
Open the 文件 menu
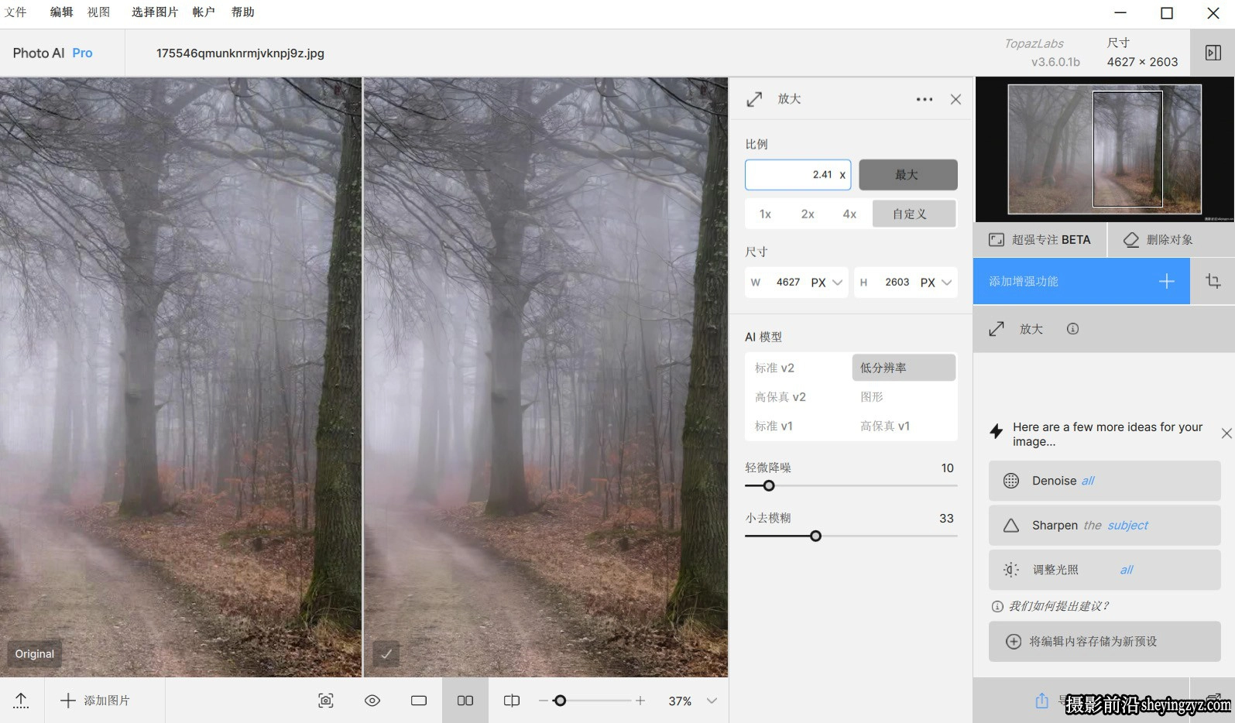[x=15, y=12]
